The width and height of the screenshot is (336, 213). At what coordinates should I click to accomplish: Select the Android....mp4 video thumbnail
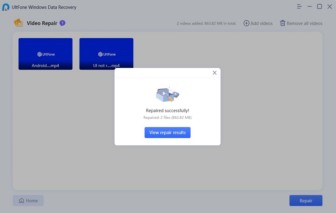point(46,54)
